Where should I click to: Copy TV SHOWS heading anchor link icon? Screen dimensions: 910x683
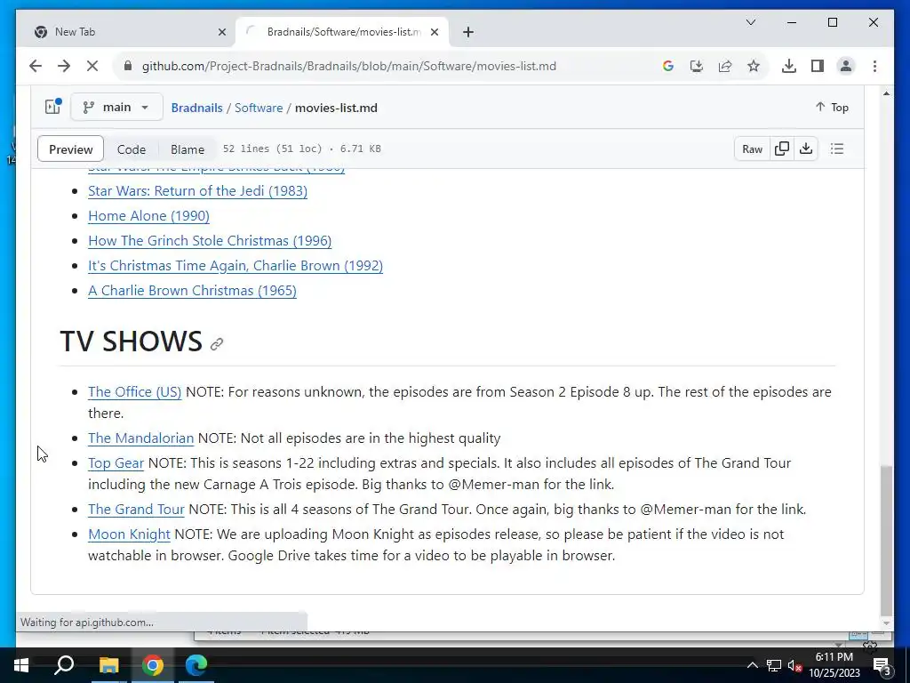click(x=217, y=344)
